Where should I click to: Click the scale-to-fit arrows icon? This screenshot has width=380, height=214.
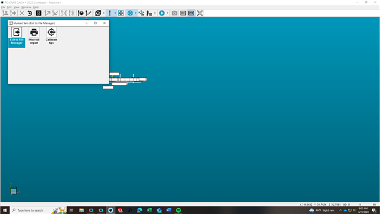(199, 13)
